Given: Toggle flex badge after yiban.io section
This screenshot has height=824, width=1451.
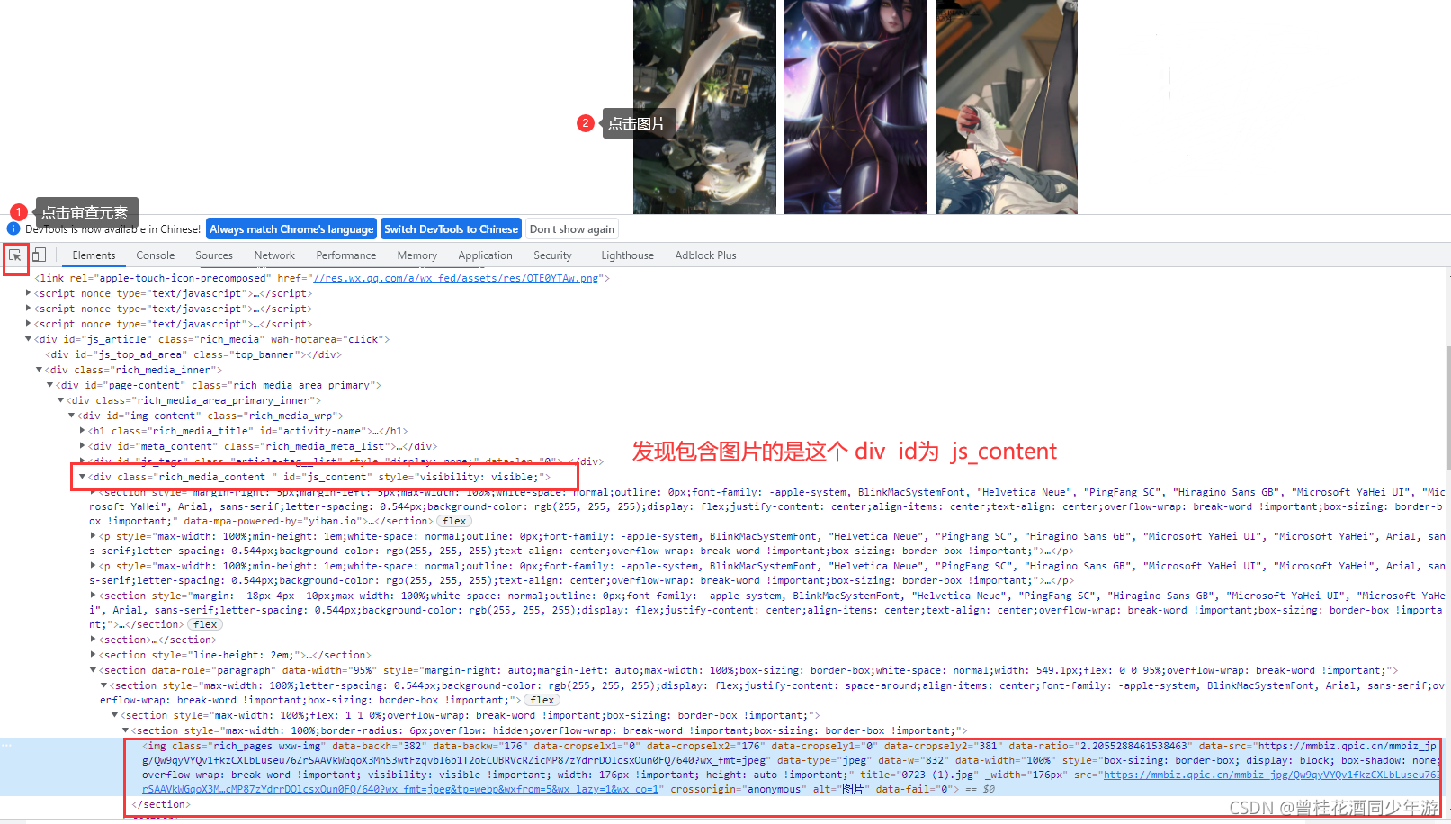Looking at the screenshot, I should click(455, 521).
